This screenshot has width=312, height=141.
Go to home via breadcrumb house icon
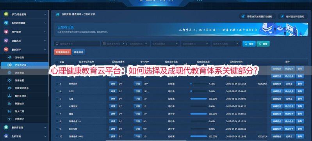coord(57,14)
